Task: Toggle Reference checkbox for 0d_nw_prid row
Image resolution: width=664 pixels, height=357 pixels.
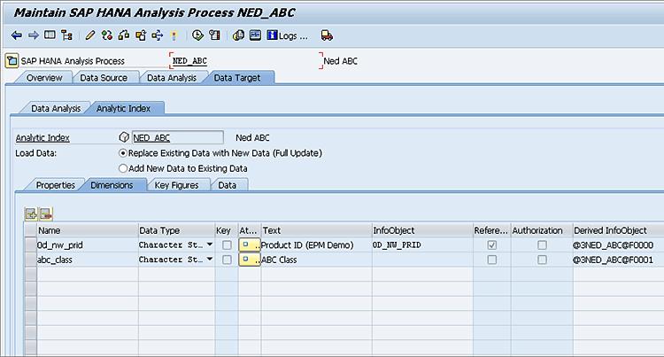Action: point(491,245)
